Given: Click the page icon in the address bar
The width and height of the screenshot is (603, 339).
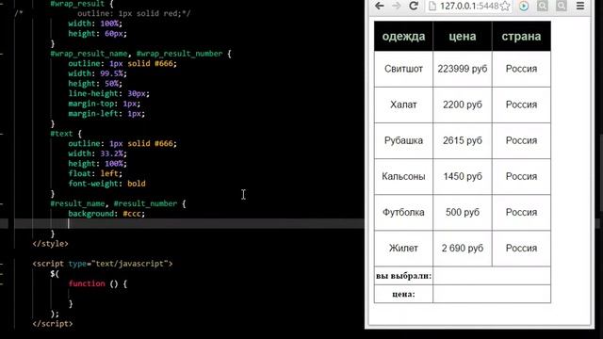Looking at the screenshot, I should tap(432, 6).
